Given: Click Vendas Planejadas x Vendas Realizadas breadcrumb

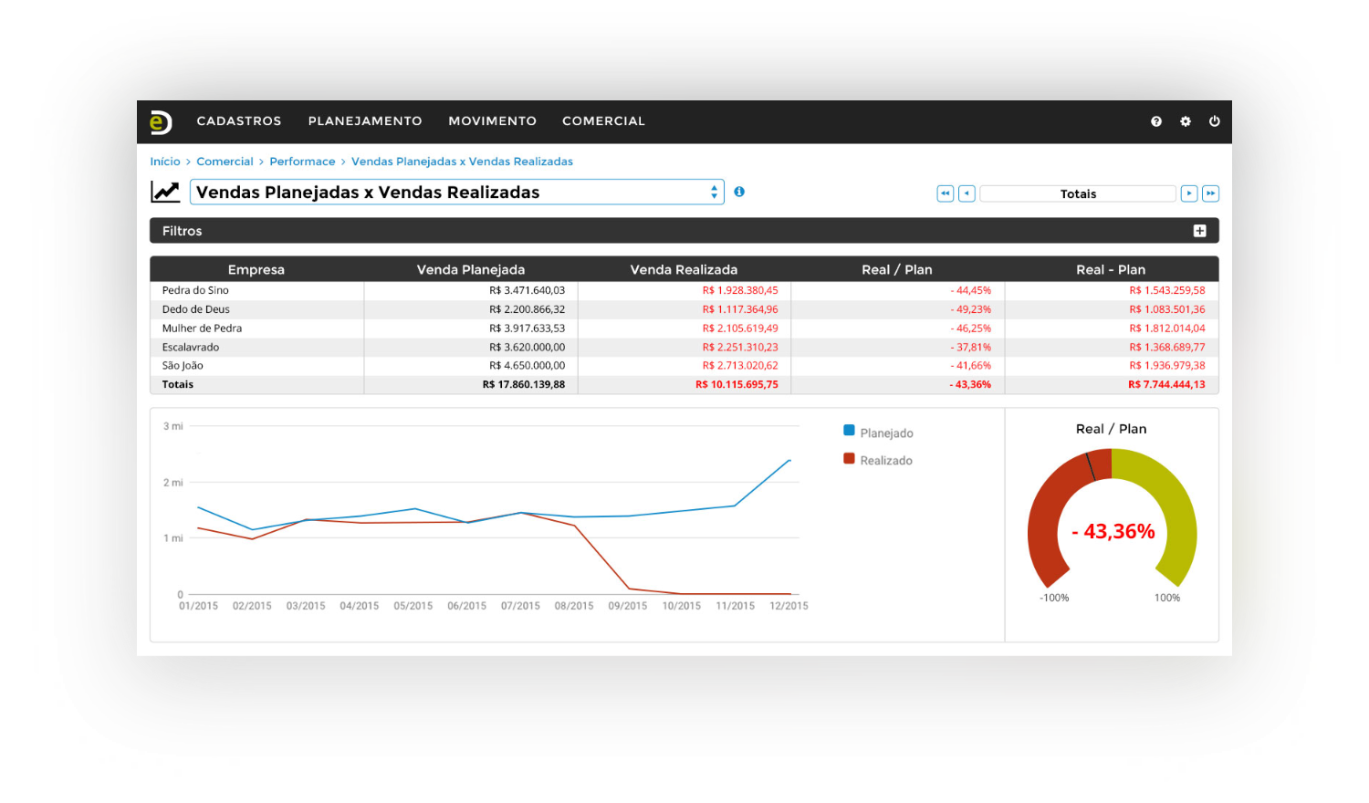Looking at the screenshot, I should coord(462,162).
